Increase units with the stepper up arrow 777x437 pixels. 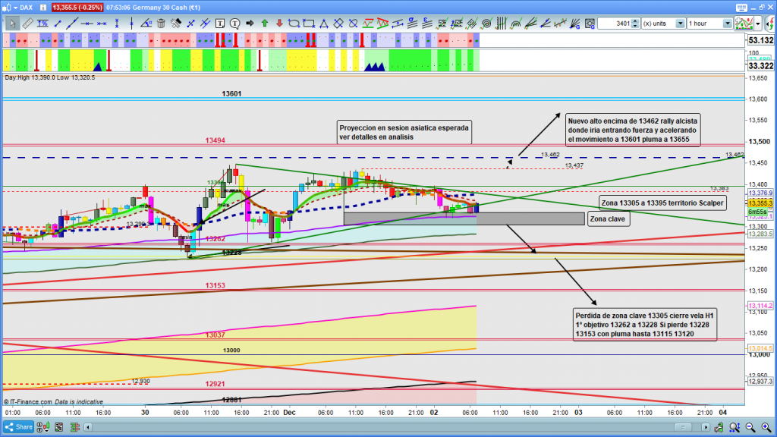pos(635,20)
